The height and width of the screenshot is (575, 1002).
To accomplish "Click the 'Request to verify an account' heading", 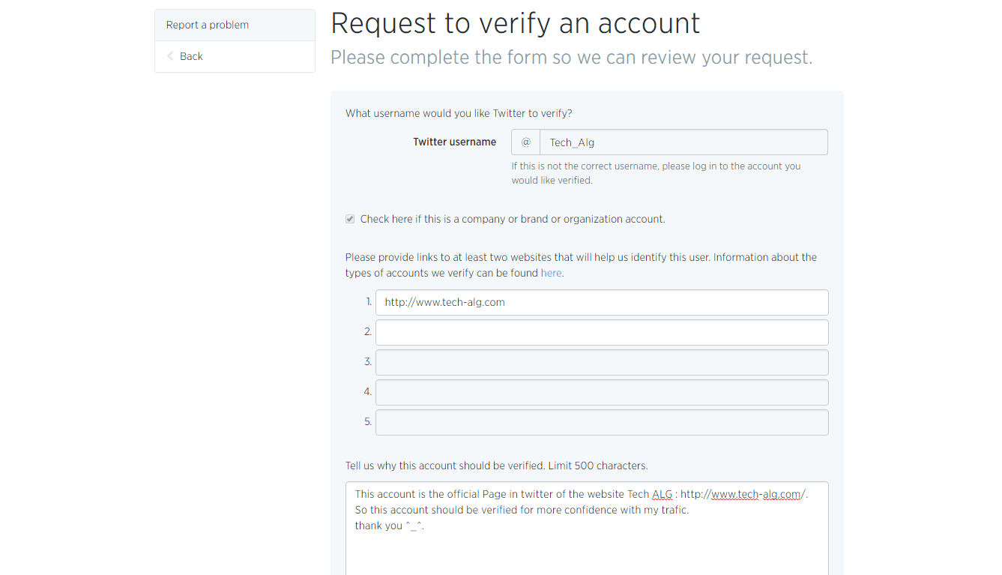I will [x=515, y=23].
